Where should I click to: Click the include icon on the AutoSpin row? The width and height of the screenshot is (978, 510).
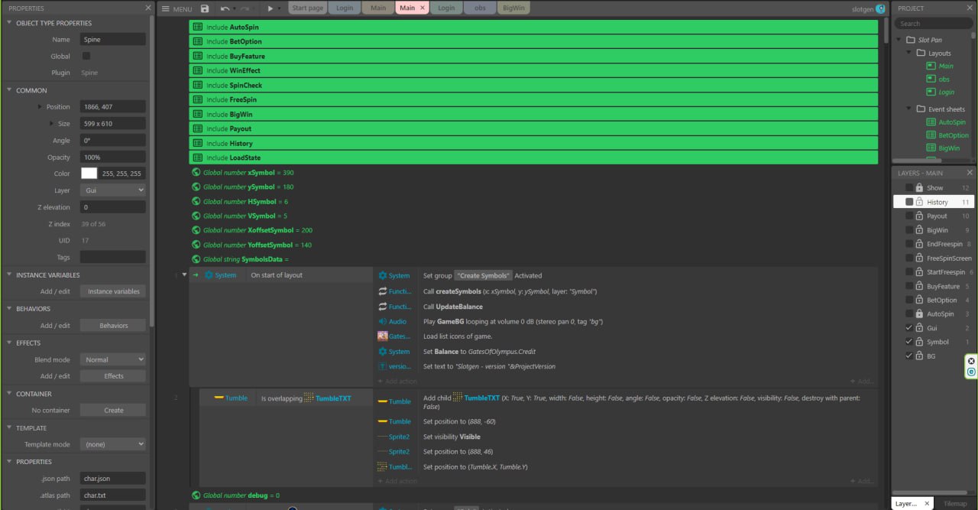click(198, 27)
